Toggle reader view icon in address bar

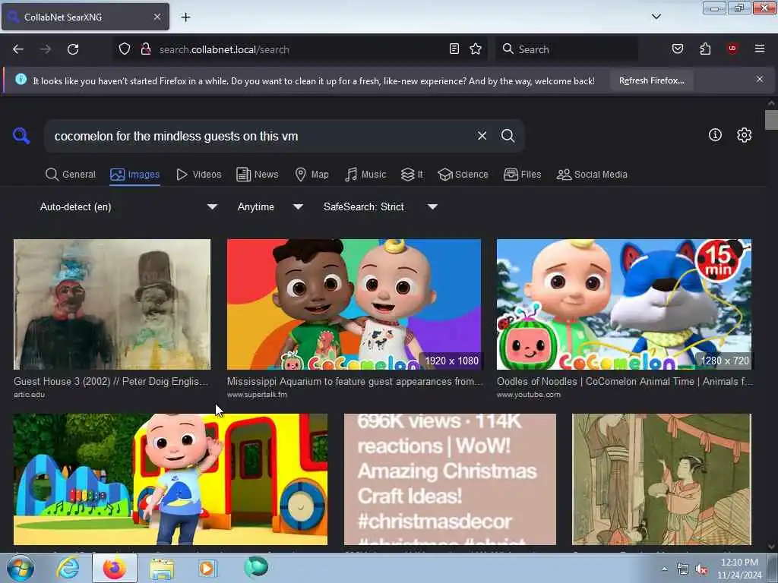pyautogui.click(x=454, y=49)
